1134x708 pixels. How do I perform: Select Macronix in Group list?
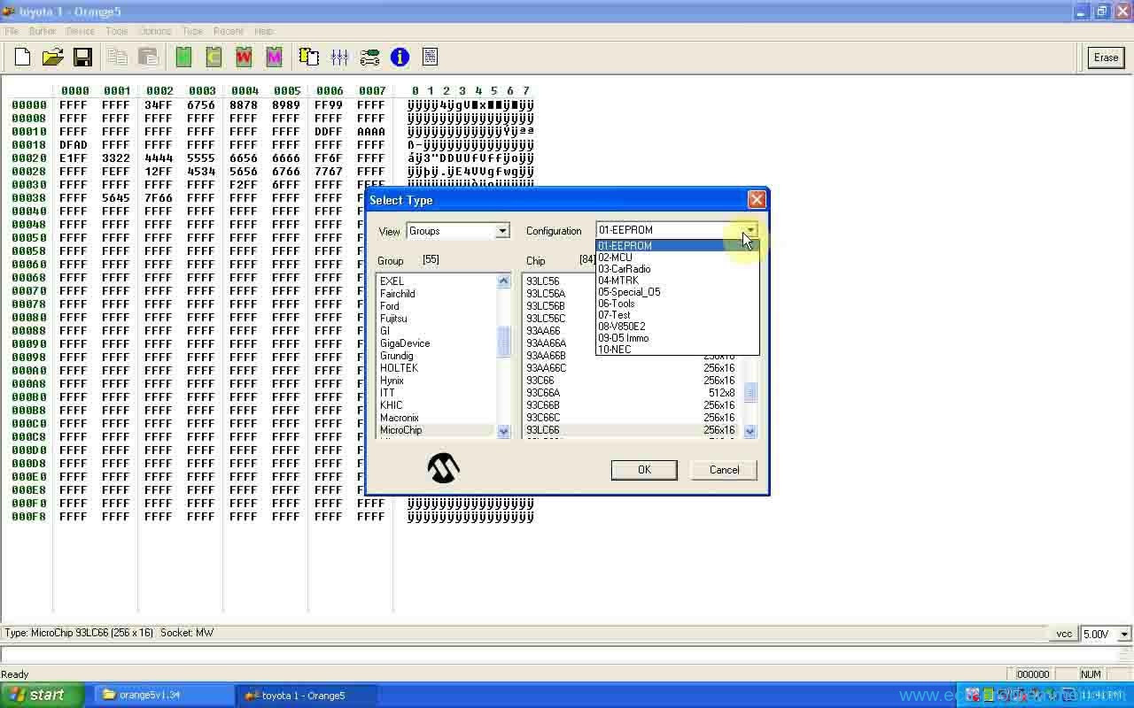436,418
